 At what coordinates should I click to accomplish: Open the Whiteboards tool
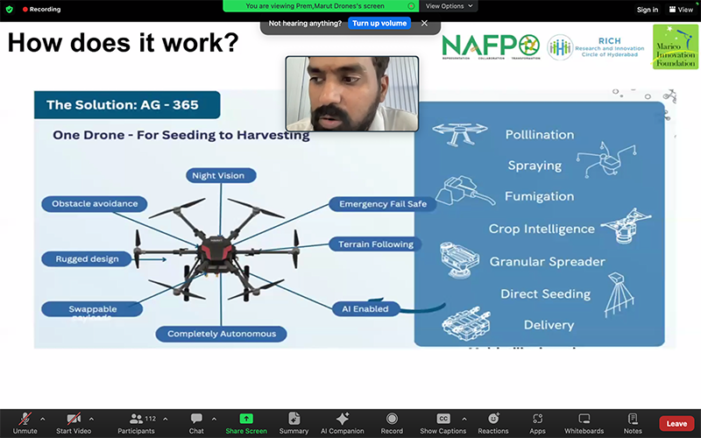tap(584, 422)
